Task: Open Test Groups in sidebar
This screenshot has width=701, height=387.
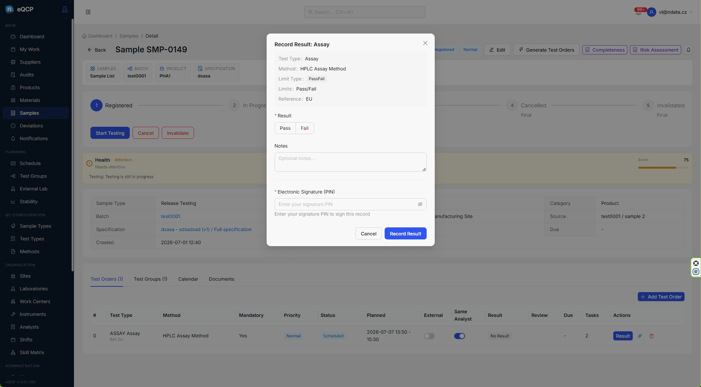Action: 33,176
